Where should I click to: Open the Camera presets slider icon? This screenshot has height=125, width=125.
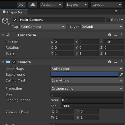click(115, 62)
